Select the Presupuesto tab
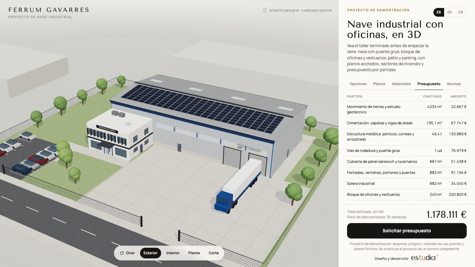Viewport: 475px width, 267px height. point(429,84)
